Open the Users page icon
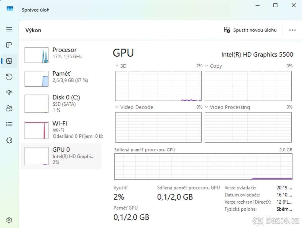 [9, 109]
